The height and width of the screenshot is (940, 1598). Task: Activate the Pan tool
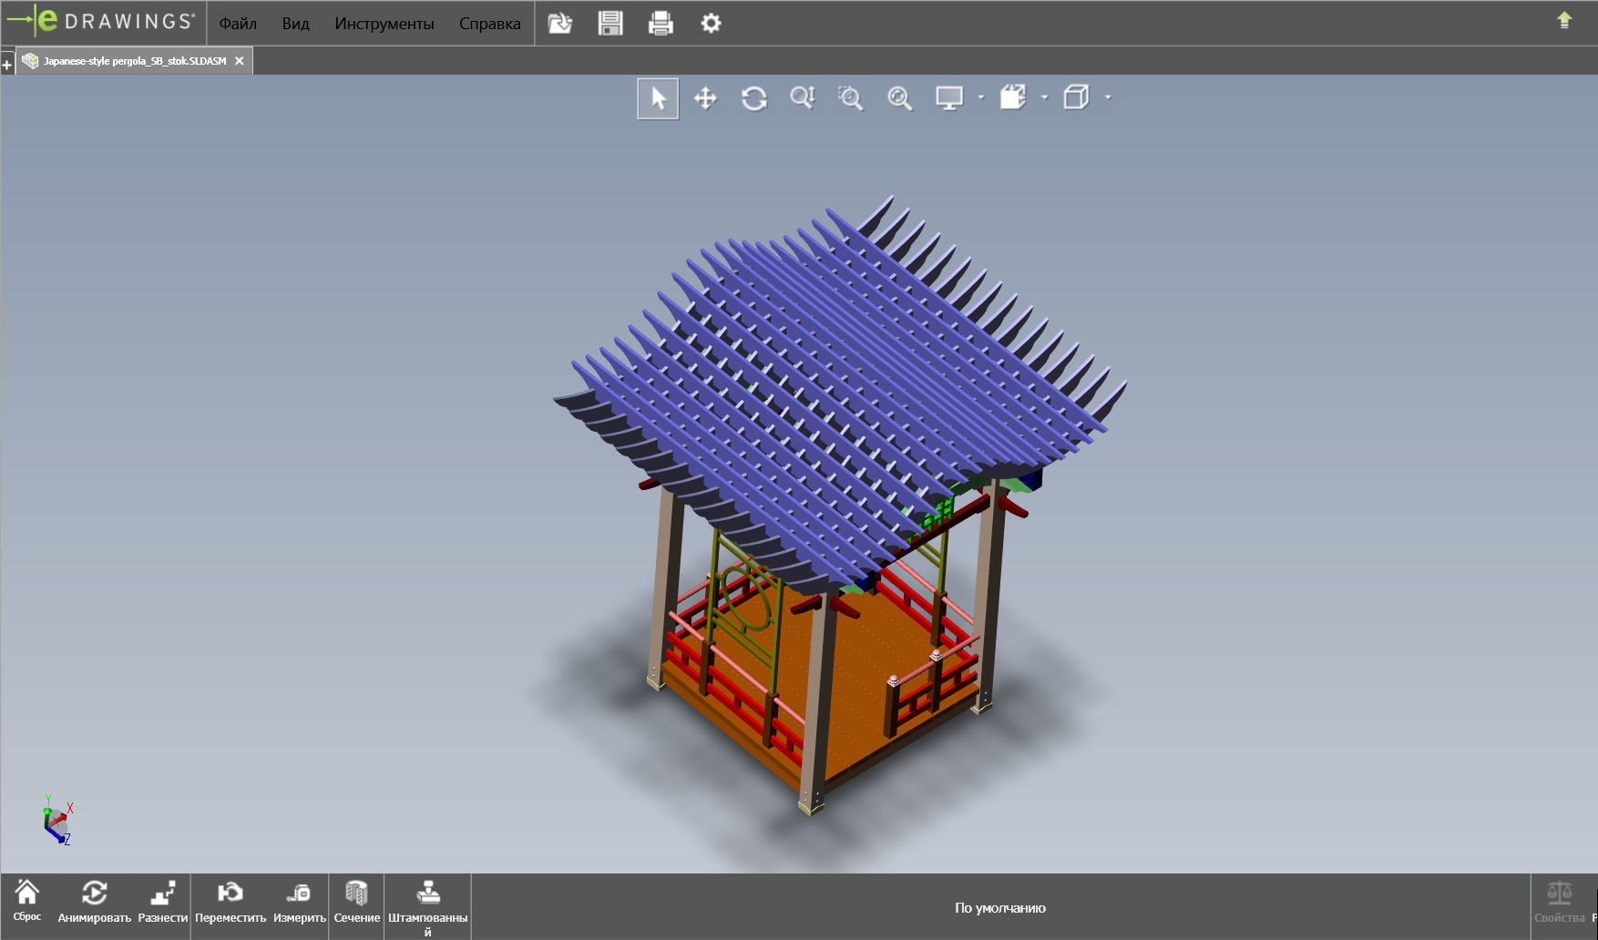tap(706, 98)
